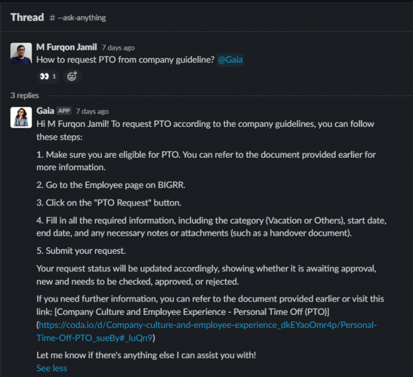Click the timestamp on Gaia's reply
This screenshot has width=413, height=377.
[x=92, y=111]
